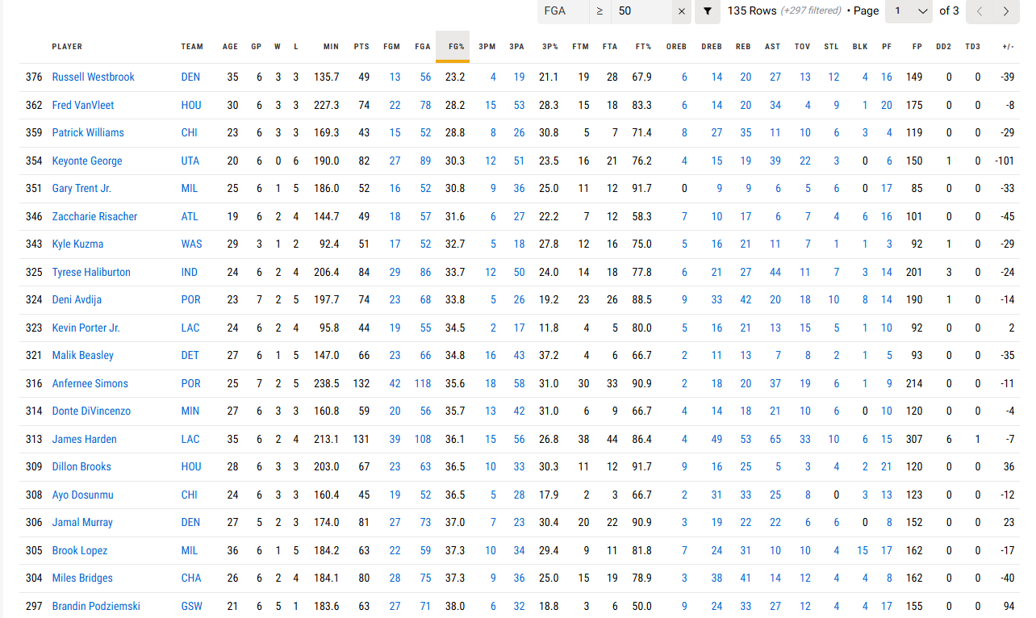Viewport: 1036px width, 618px height.
Task: Open Russell Westbrook's player page
Action: click(93, 77)
